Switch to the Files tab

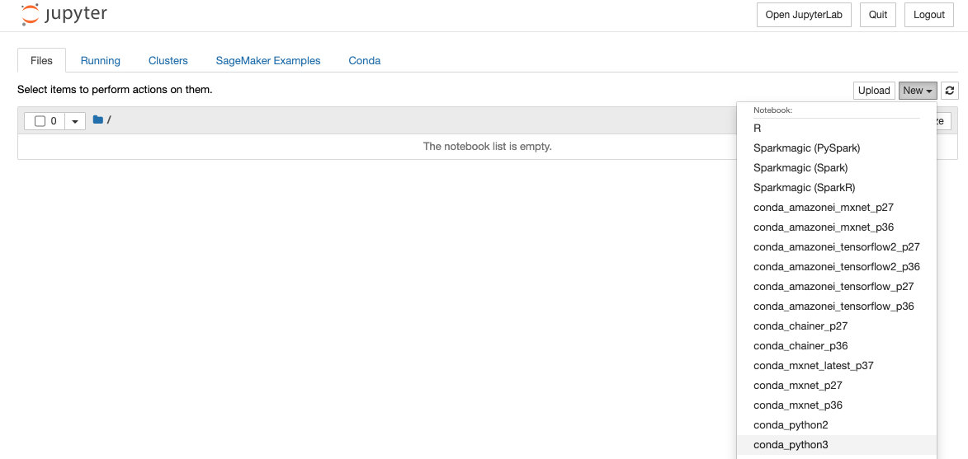[41, 60]
